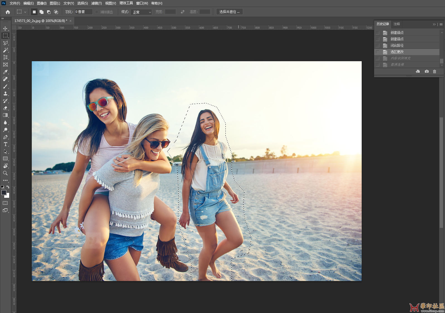445x313 pixels.
Task: Open the 滤镜(T) menu
Action: click(96, 3)
